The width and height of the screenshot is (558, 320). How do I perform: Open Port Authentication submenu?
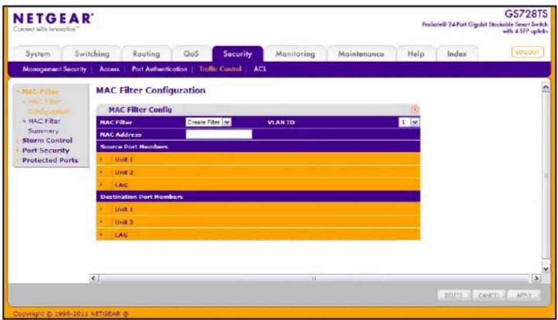click(159, 69)
